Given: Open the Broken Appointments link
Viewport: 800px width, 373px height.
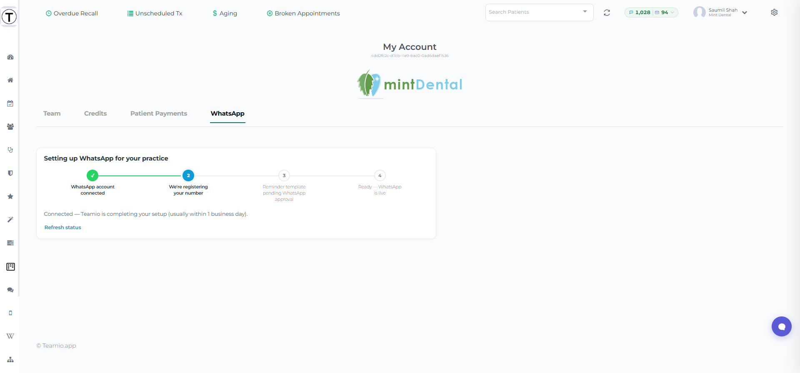Looking at the screenshot, I should click(303, 13).
